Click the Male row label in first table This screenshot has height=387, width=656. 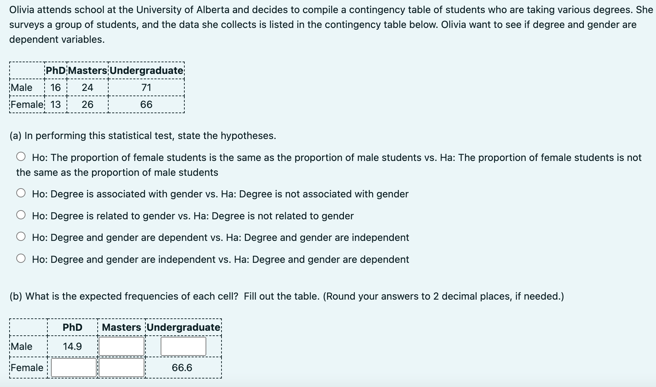pyautogui.click(x=21, y=87)
